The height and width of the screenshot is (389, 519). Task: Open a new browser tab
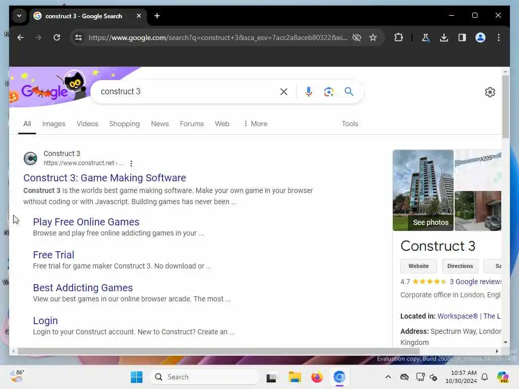tap(157, 16)
